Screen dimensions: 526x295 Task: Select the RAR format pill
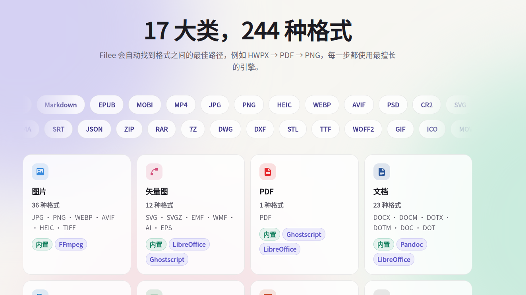coord(162,129)
